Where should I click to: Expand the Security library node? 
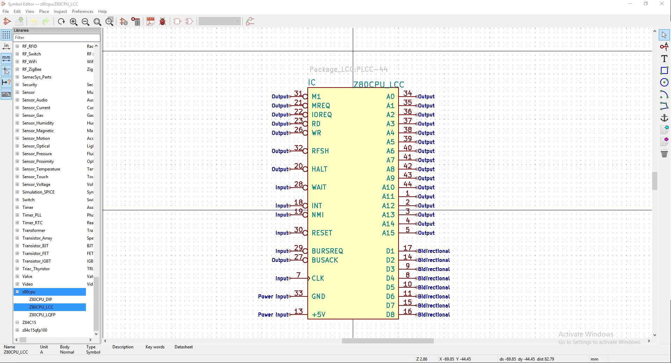tap(17, 84)
